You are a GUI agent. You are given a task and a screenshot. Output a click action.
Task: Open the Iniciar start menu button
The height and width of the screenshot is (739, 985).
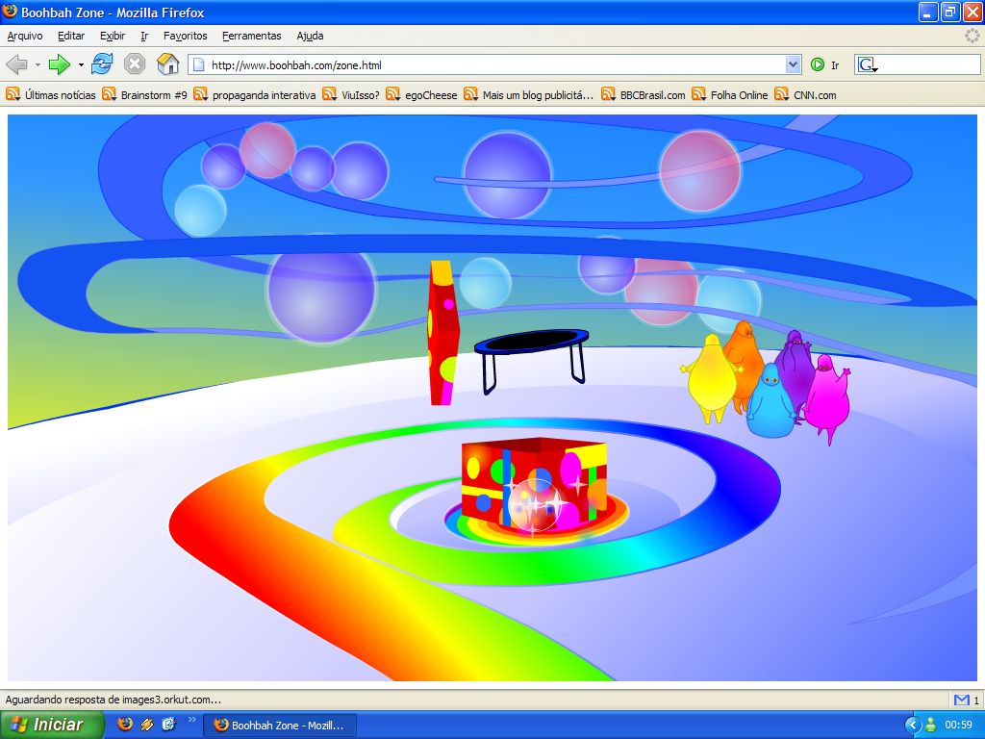[52, 725]
